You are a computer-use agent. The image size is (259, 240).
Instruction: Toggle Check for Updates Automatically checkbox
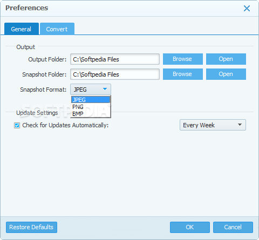pyautogui.click(x=17, y=125)
